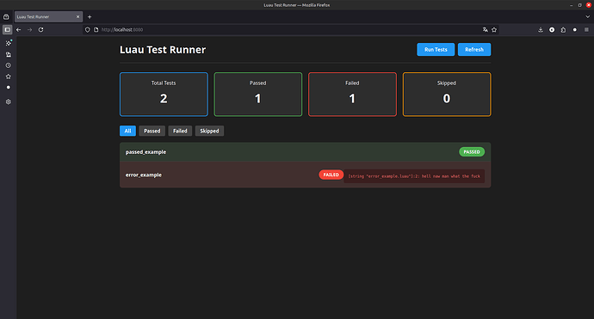Open the downloads panel

[541, 29]
